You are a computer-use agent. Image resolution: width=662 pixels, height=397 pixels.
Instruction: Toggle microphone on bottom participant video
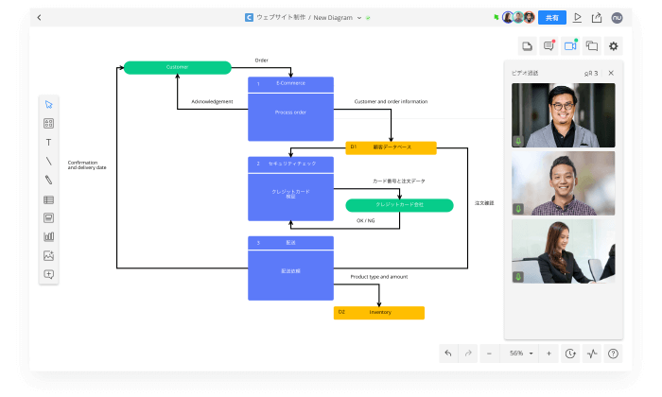pos(518,277)
